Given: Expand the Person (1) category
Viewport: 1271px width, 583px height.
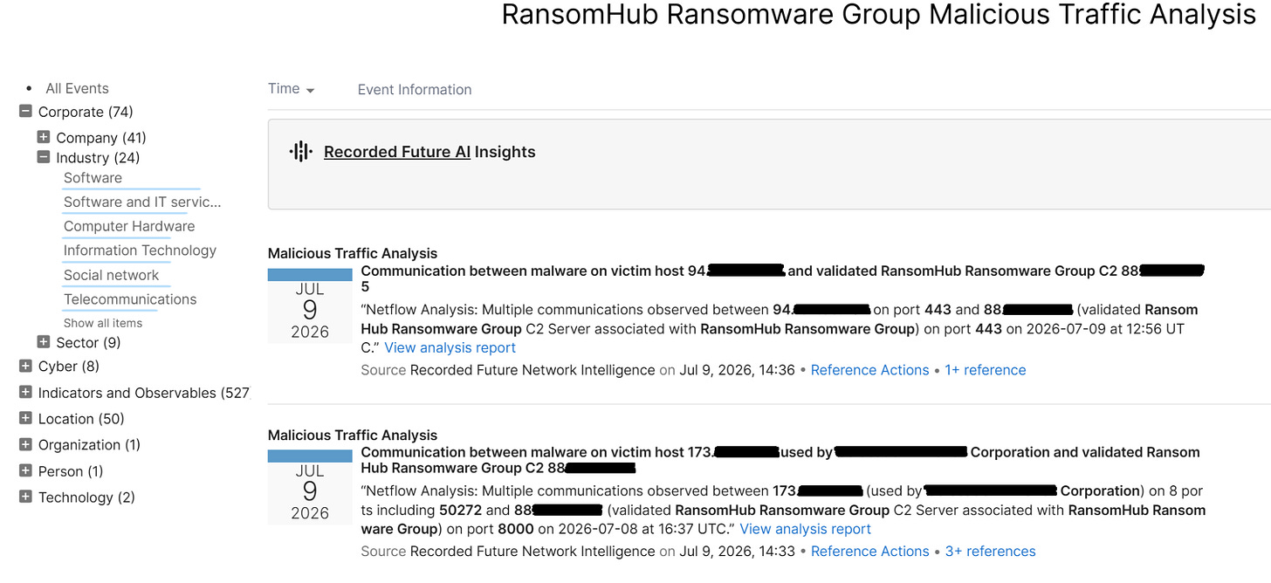Looking at the screenshot, I should [x=25, y=471].
